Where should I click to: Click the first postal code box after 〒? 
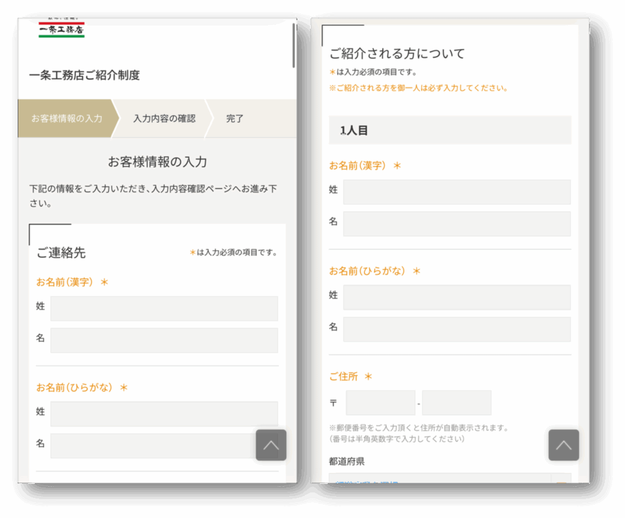[380, 403]
